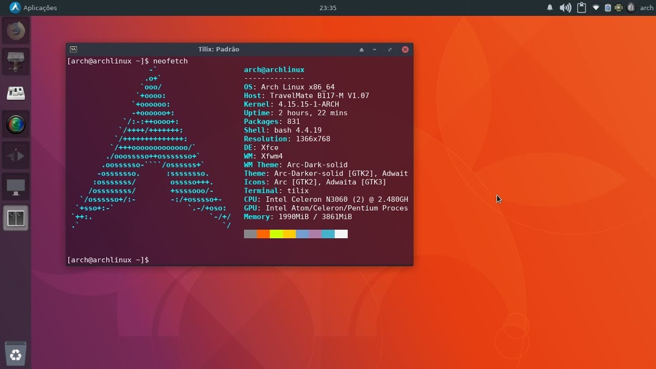Open the volume speaker indicator
Viewport: 656px width, 369px height.
565,8
